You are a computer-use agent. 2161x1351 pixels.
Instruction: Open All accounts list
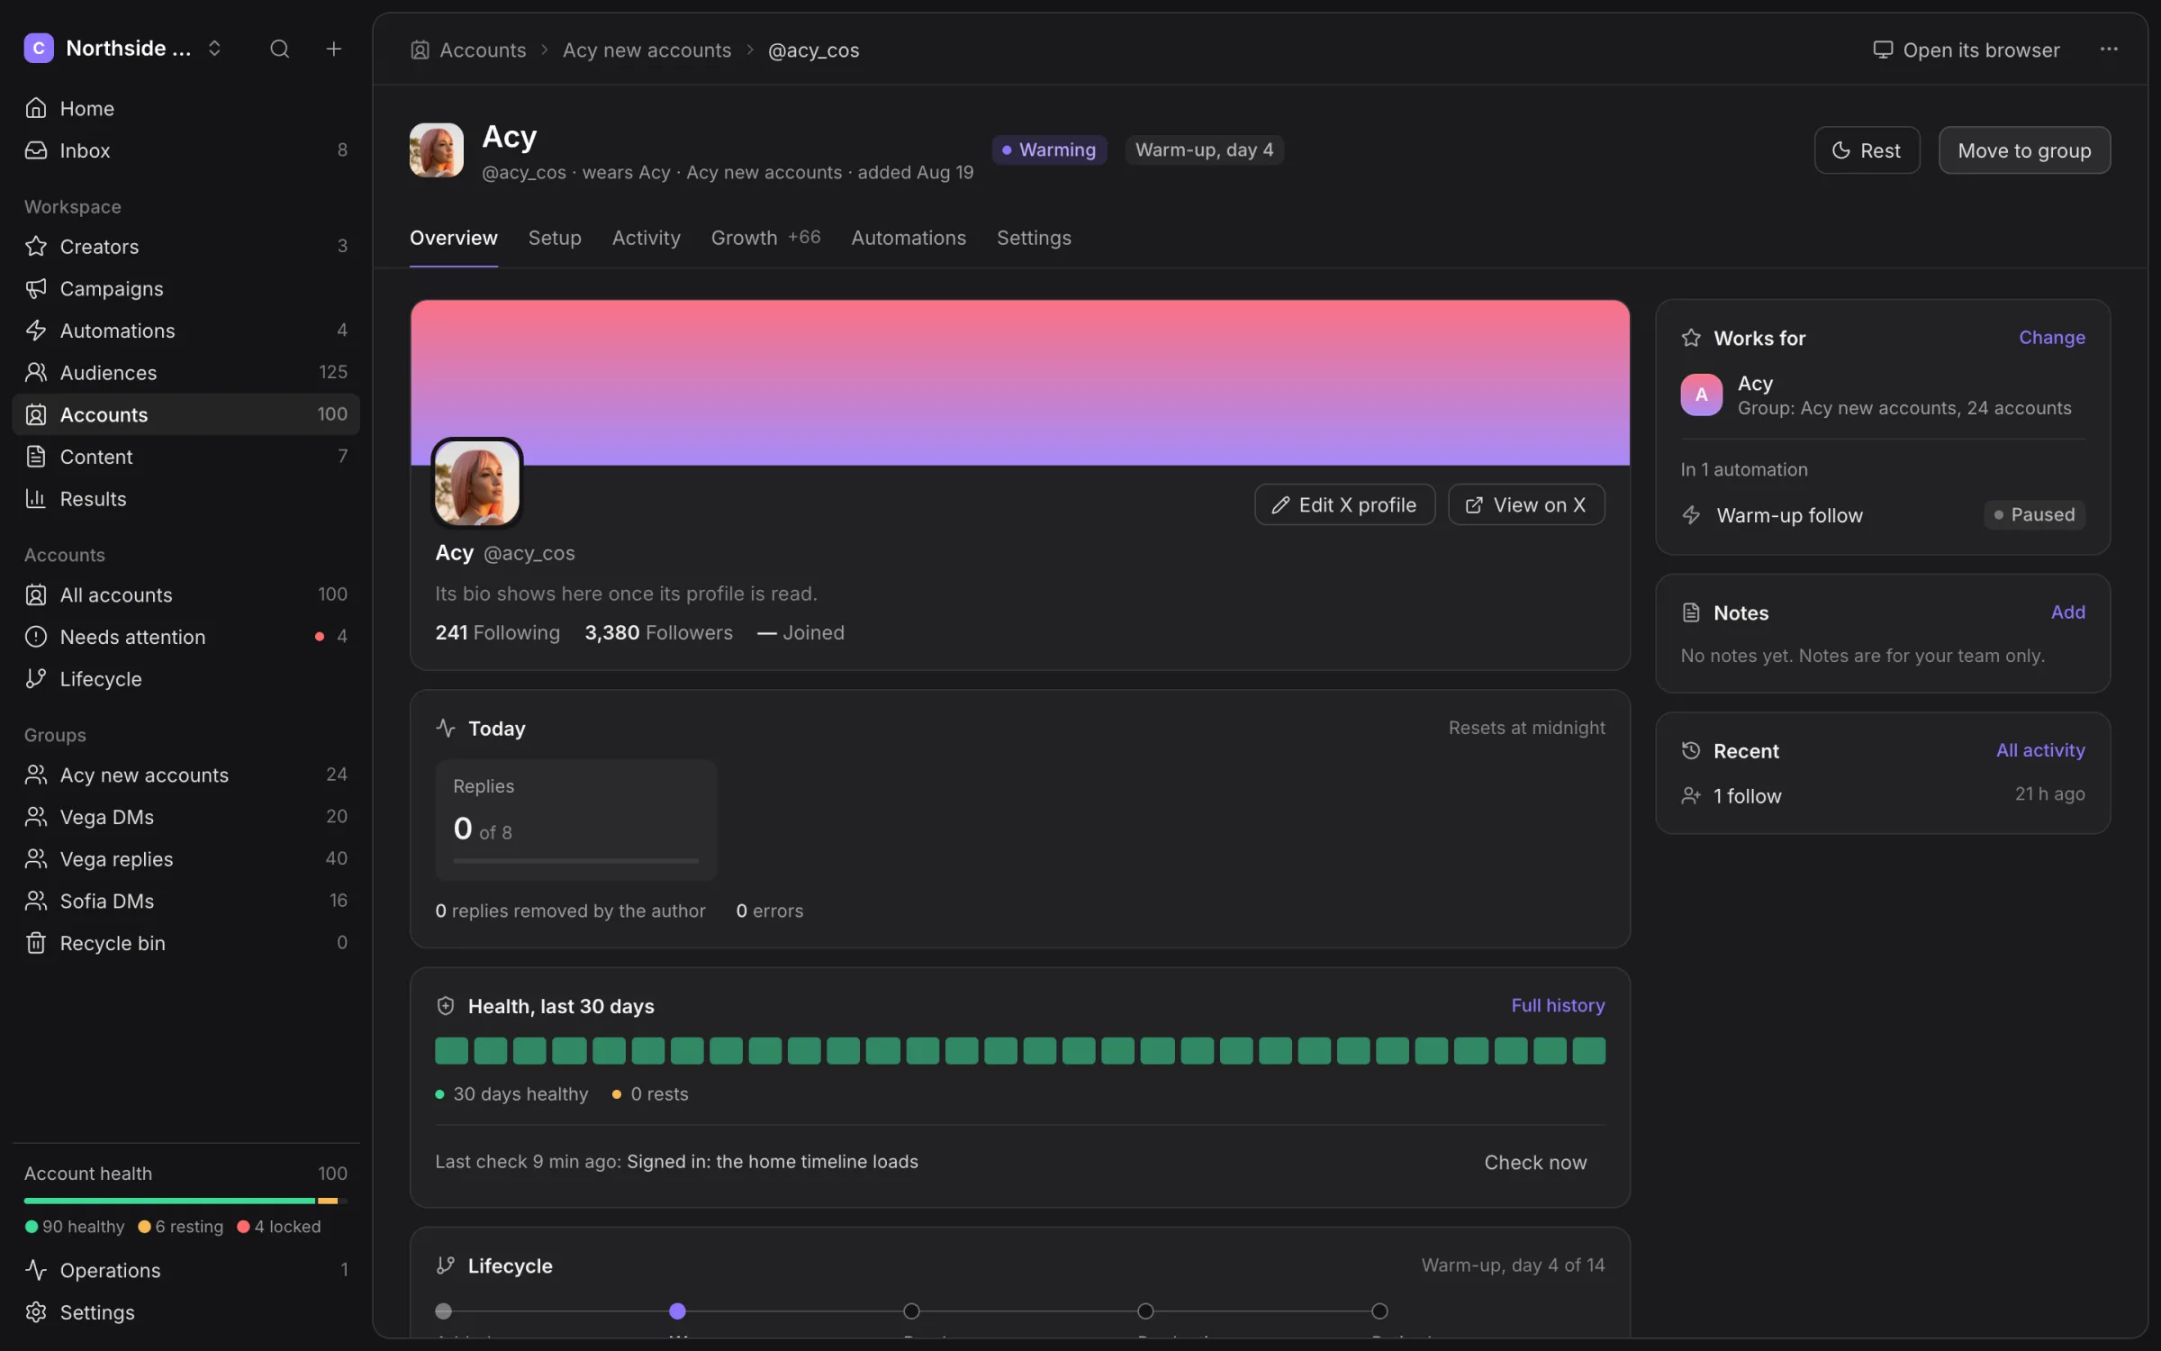pos(185,594)
